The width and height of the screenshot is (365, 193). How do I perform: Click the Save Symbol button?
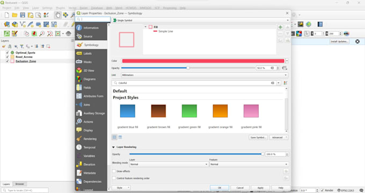pos(258,137)
